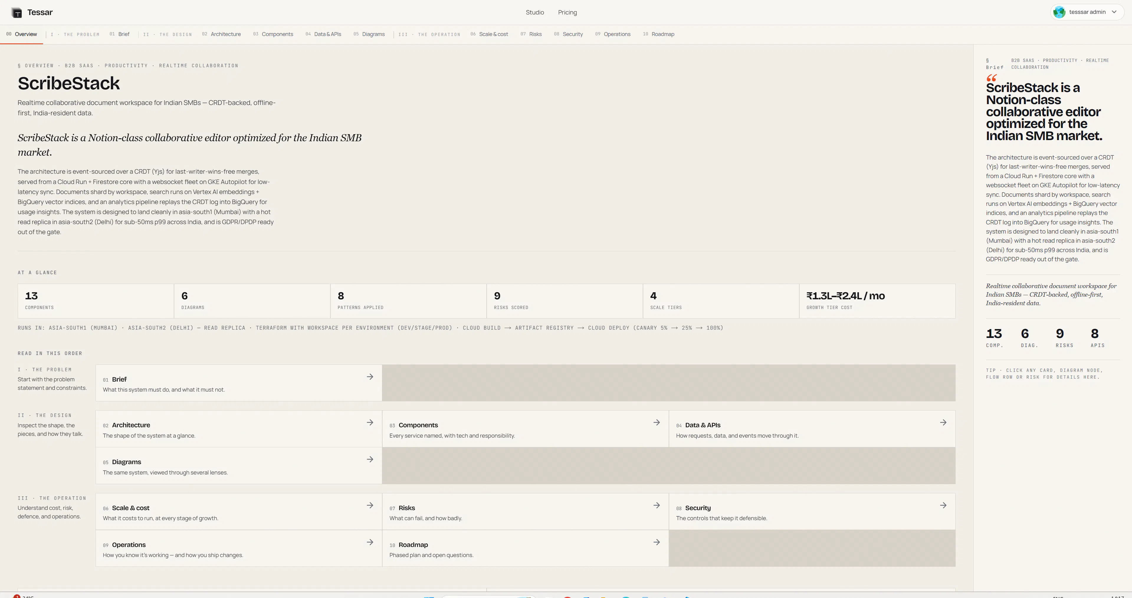Open the 04 Data & APIs tab
The height and width of the screenshot is (598, 1132).
click(x=324, y=34)
